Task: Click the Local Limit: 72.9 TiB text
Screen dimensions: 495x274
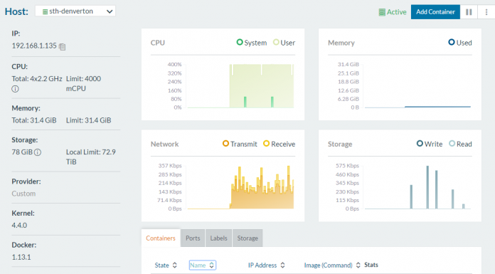Action: 91,157
